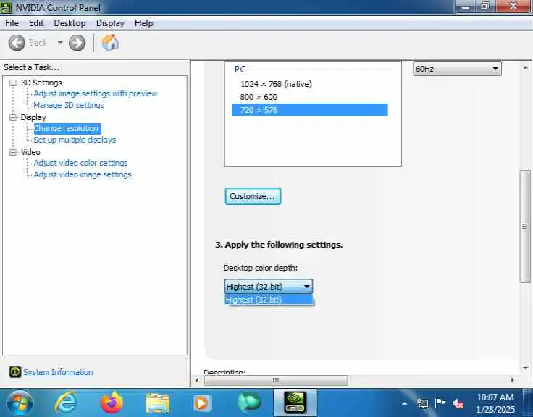Open the Desktop color depth combo box

pyautogui.click(x=268, y=287)
